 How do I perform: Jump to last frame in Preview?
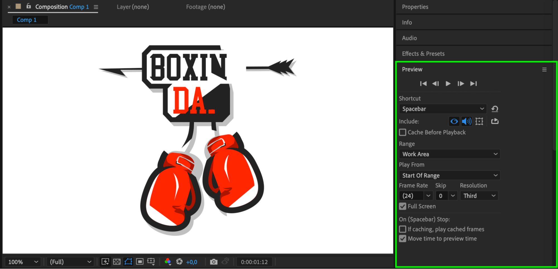click(x=474, y=84)
